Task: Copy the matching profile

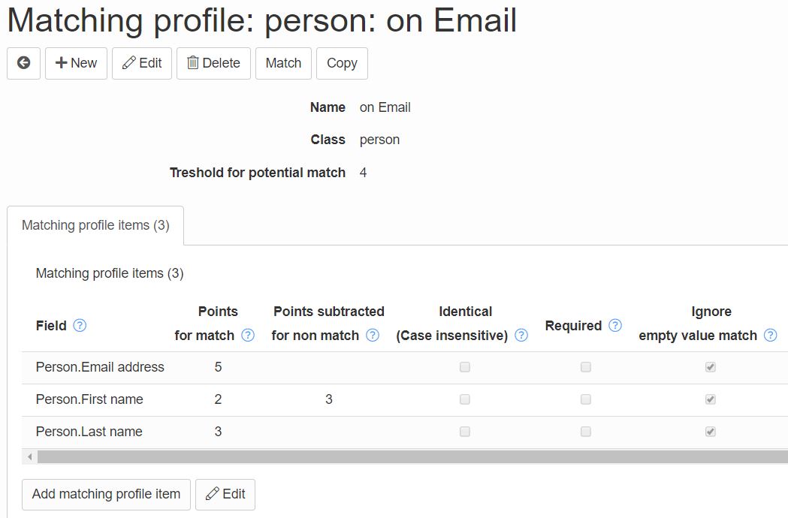Action: (343, 63)
